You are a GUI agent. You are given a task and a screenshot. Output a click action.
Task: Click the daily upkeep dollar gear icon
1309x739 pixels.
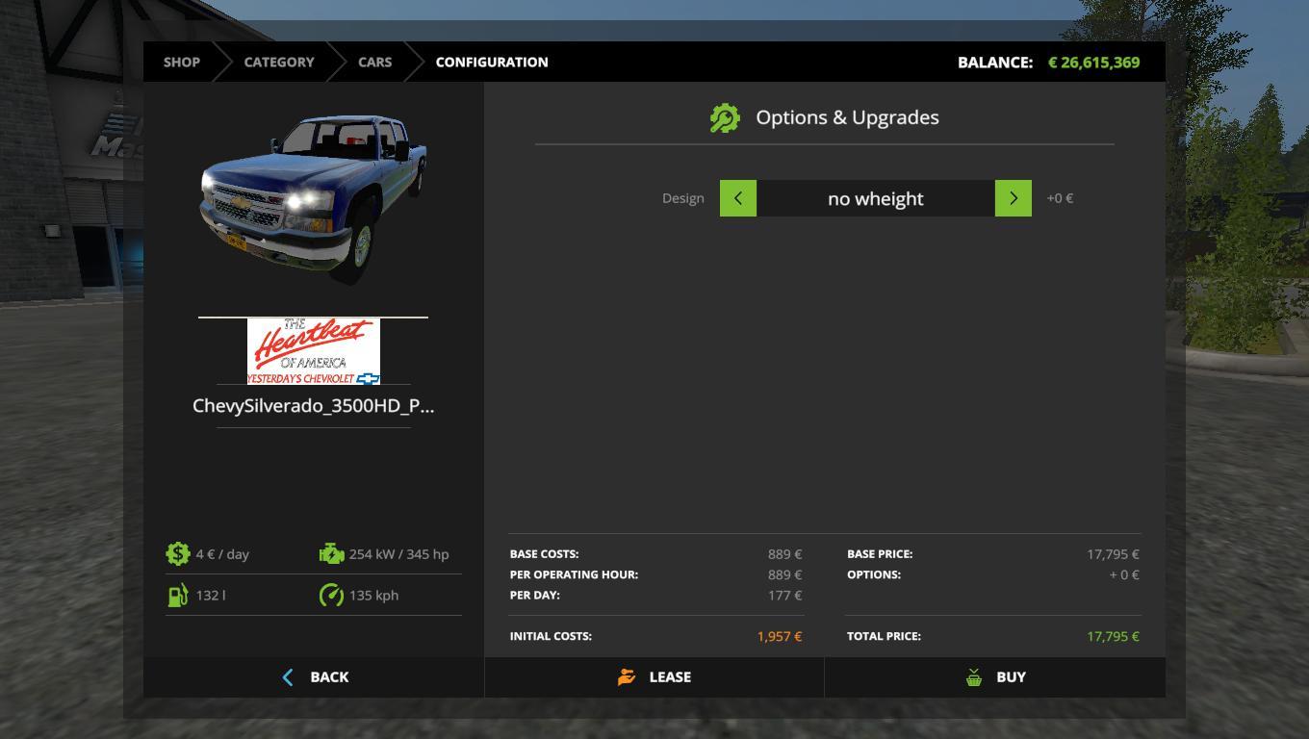pos(178,554)
